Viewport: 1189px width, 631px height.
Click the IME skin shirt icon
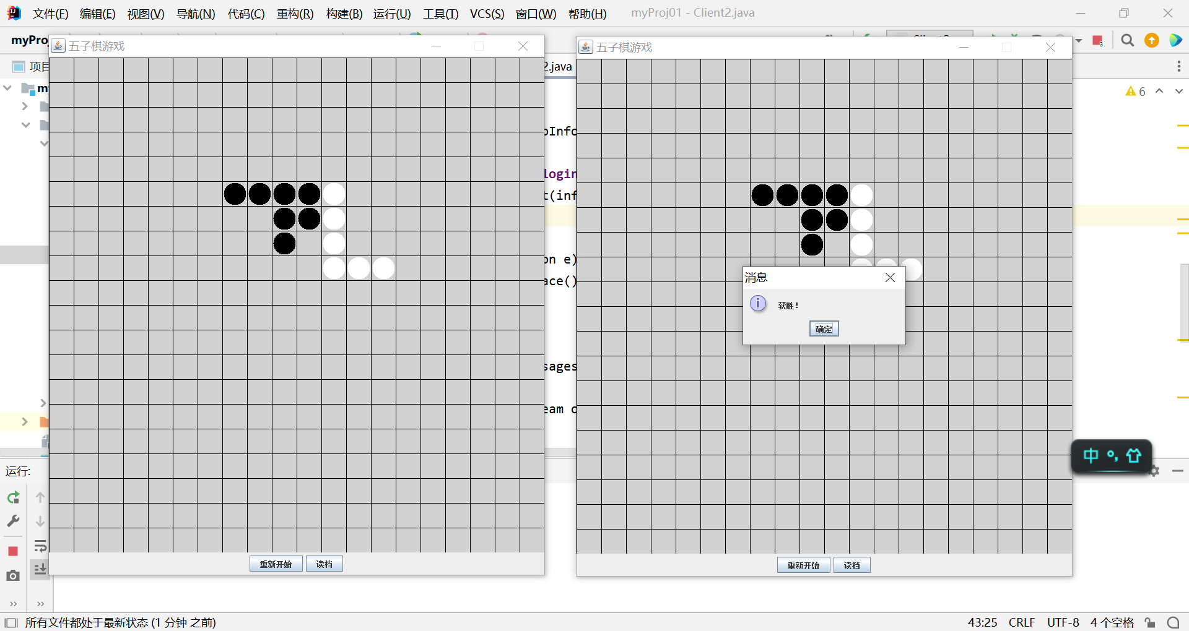pos(1134,456)
